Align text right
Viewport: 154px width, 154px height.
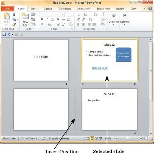click(89, 24)
